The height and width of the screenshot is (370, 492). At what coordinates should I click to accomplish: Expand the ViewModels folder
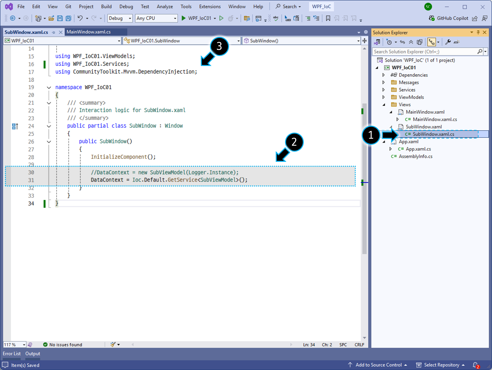coord(384,97)
